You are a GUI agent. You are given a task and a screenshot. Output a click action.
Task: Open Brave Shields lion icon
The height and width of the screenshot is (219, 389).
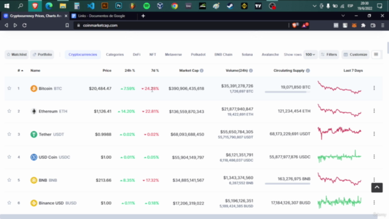coord(295,25)
